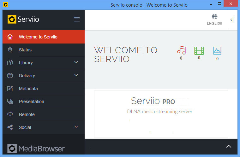240x157 pixels.
Task: Click the documents icon next to Library
Action: [10, 63]
